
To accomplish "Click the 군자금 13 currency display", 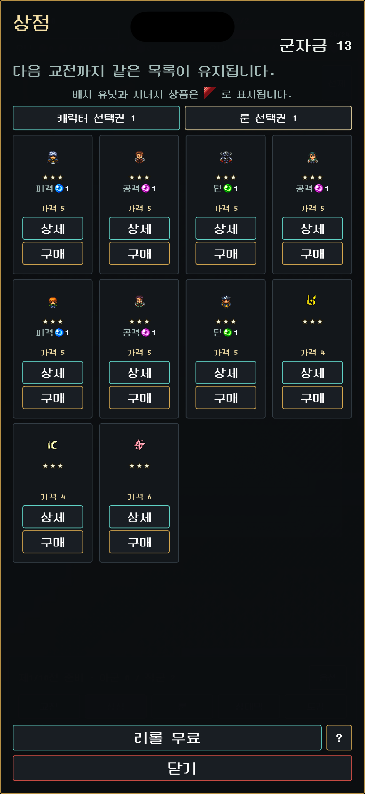I will 316,45.
